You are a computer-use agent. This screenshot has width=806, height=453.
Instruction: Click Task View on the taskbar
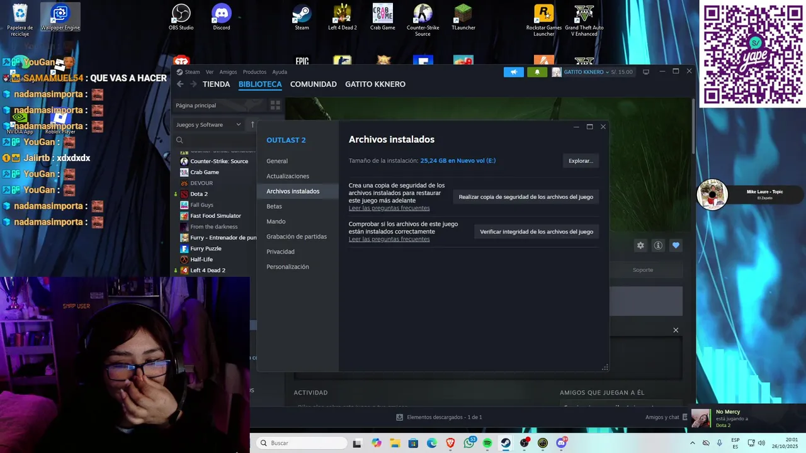[x=357, y=443]
